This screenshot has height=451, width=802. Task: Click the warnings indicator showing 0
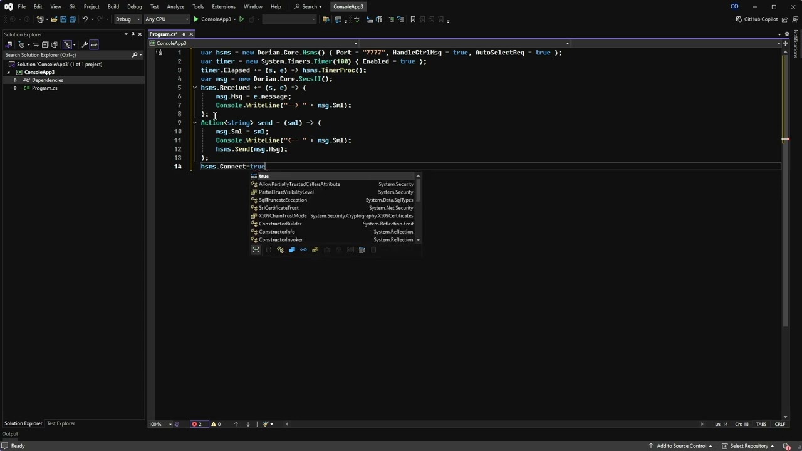216,425
